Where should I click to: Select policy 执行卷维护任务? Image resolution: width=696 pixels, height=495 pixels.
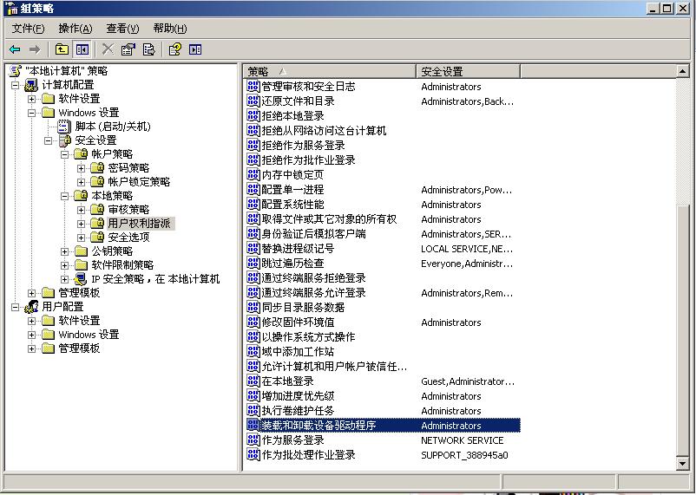click(299, 411)
